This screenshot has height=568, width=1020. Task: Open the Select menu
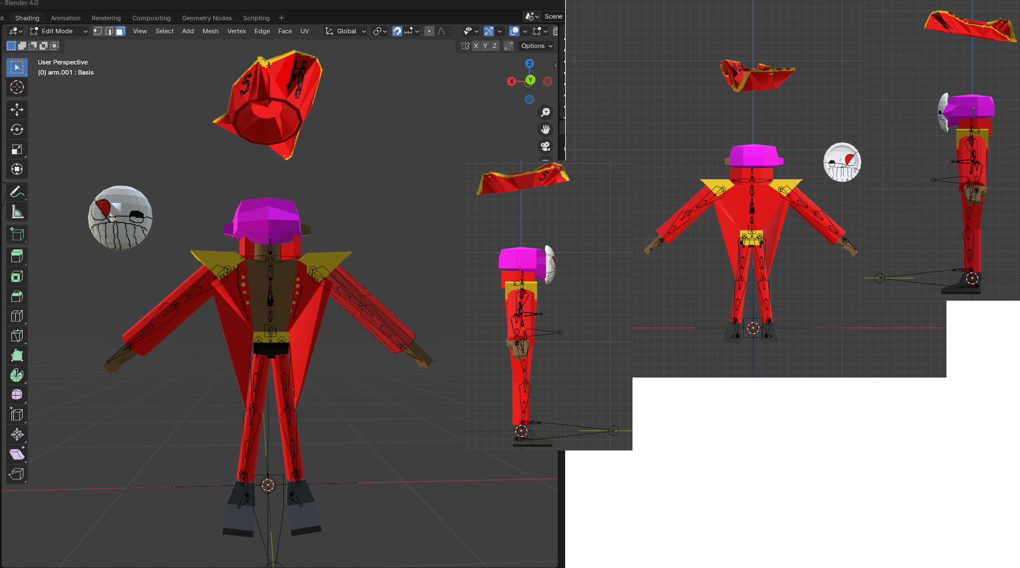click(x=165, y=31)
